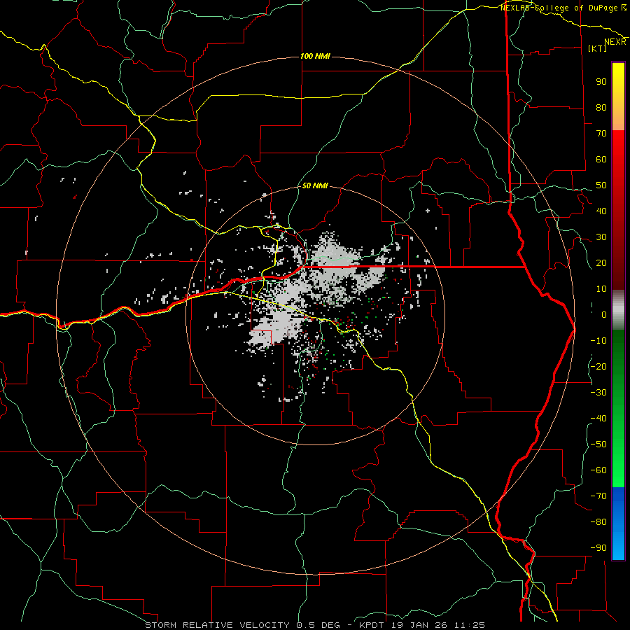Click the blue bottom segment of color bar

point(618,524)
